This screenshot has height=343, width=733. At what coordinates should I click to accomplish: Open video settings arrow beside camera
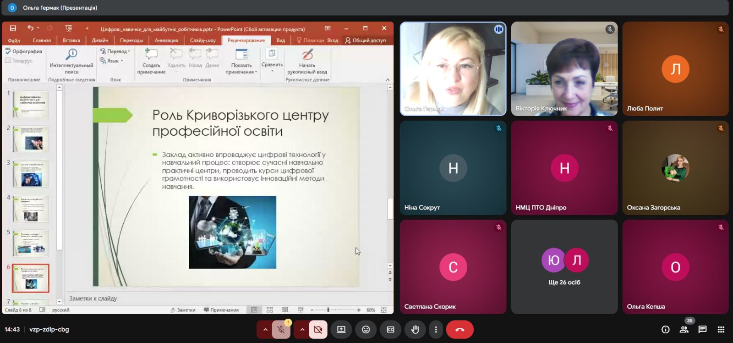[x=302, y=329]
